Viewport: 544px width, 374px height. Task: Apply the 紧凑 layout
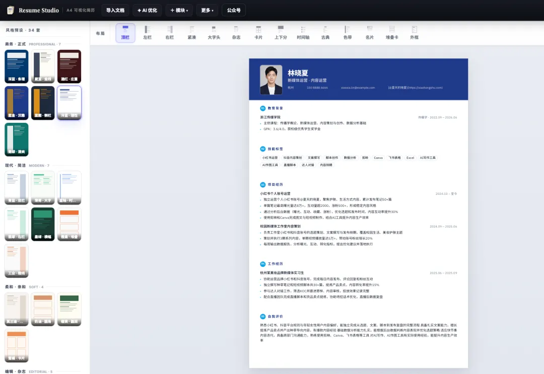point(192,33)
